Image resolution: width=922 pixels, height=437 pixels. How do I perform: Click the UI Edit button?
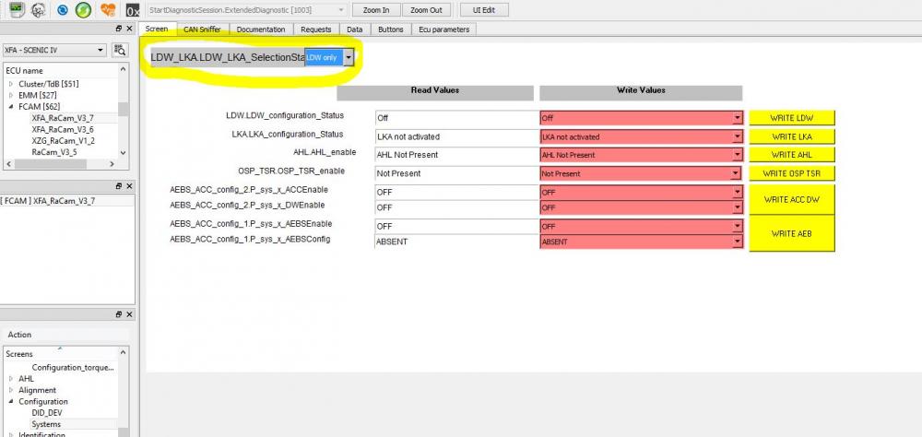click(x=484, y=10)
